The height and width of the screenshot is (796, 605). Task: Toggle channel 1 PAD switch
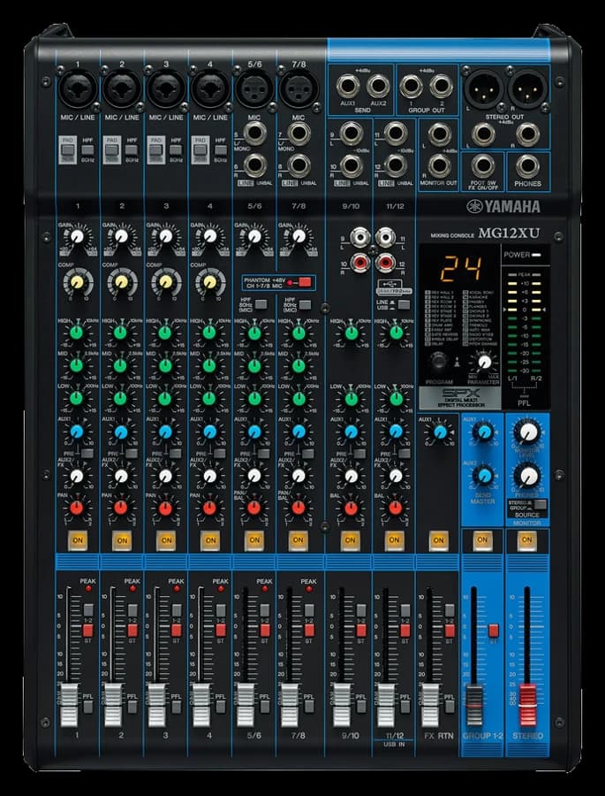(68, 149)
